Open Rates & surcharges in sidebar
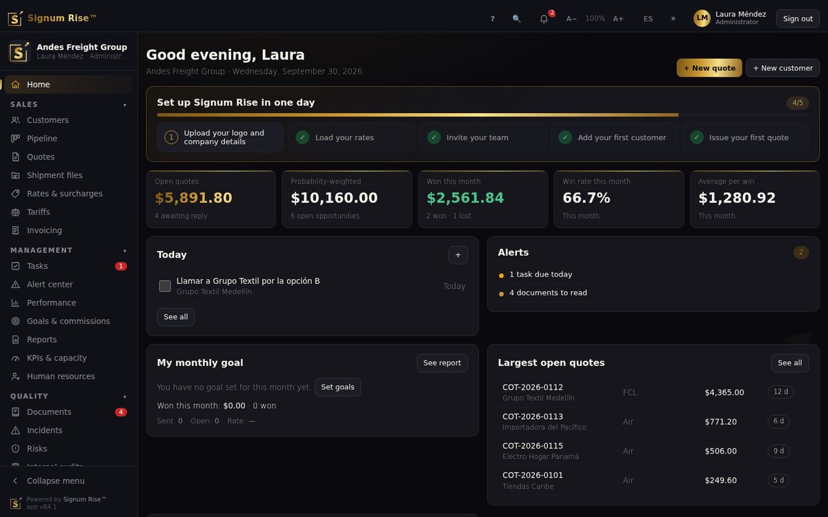 (x=68, y=194)
